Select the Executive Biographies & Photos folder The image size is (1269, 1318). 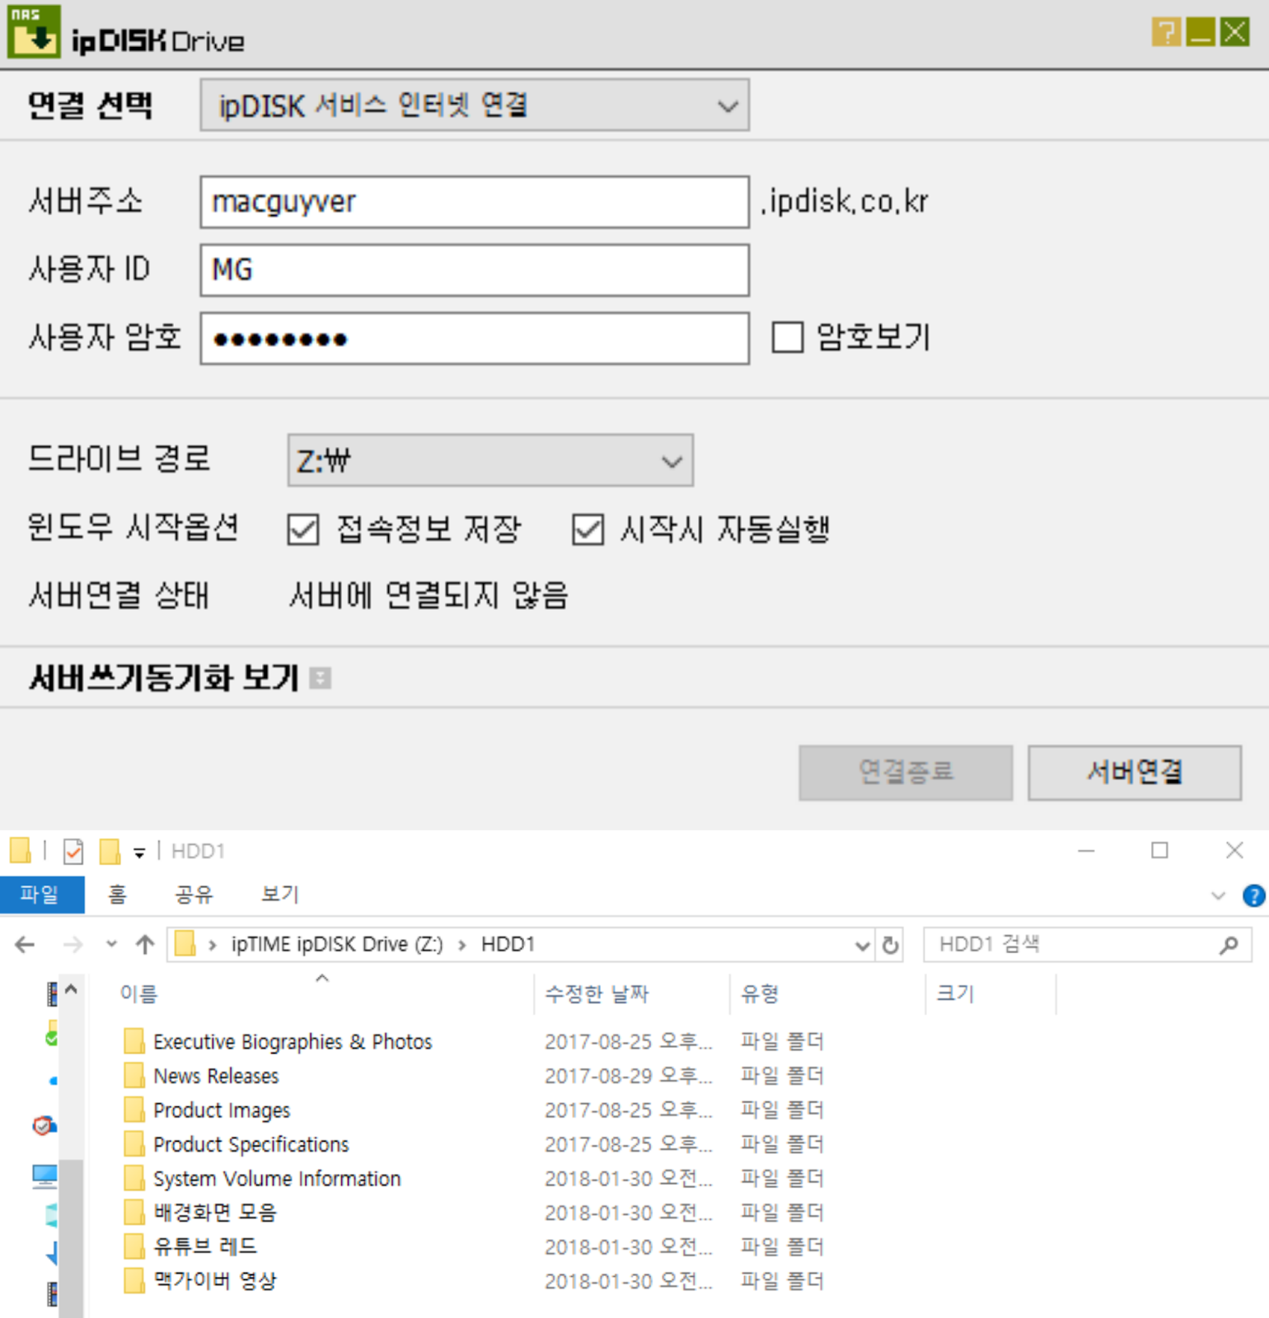click(293, 1042)
